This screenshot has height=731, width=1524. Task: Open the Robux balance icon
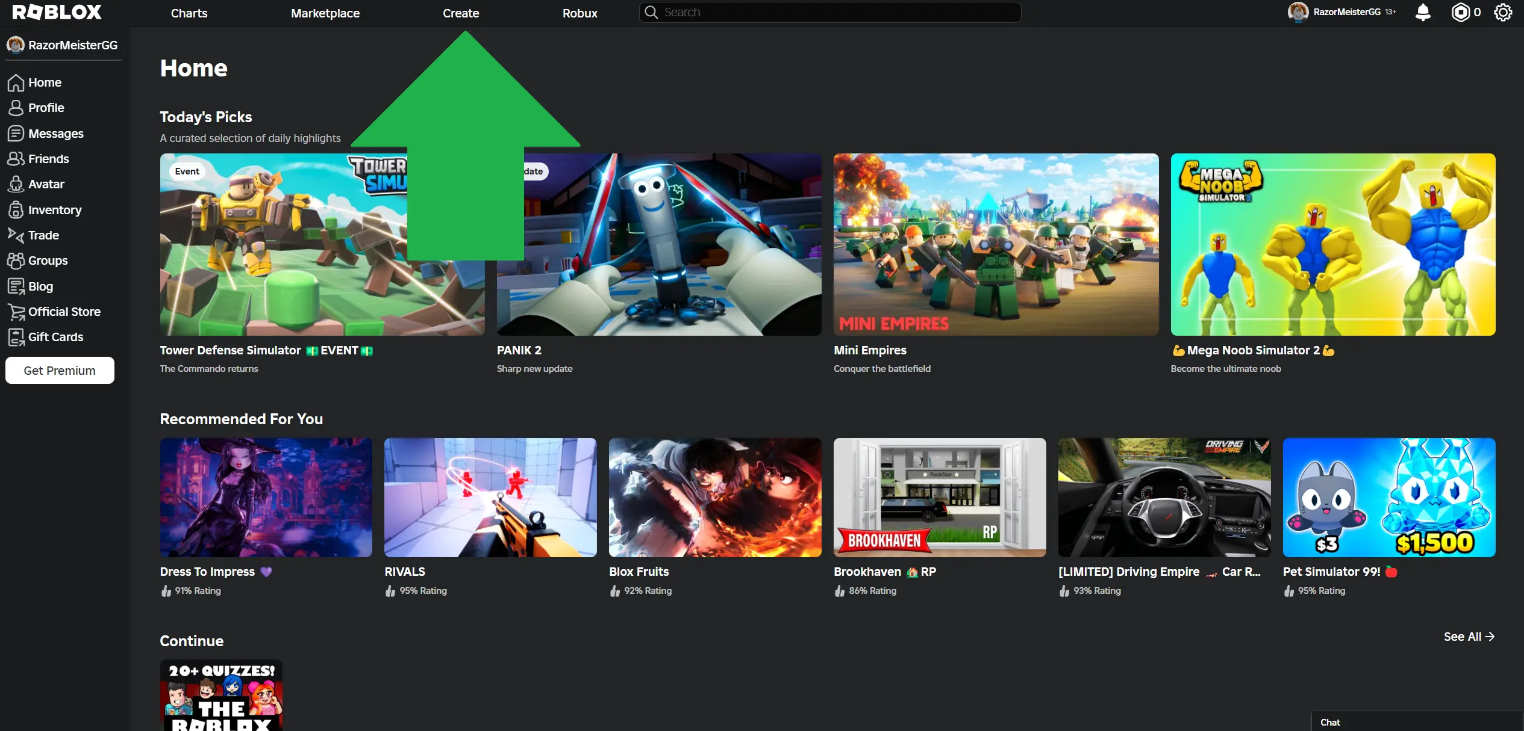point(1461,12)
